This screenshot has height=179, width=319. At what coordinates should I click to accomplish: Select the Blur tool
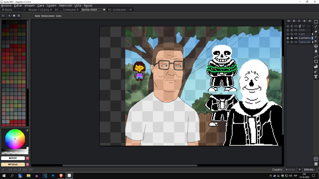(x=316, y=72)
